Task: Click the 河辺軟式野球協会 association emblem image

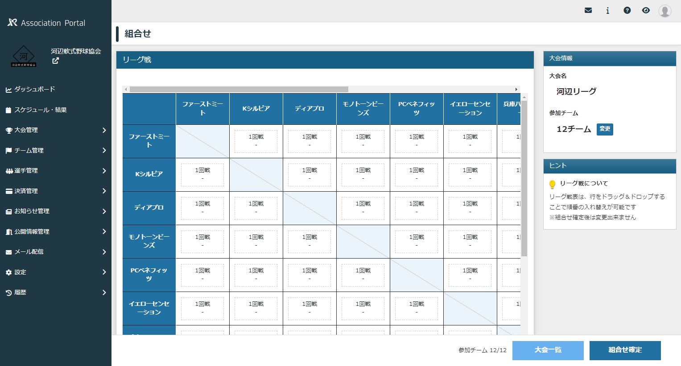Action: [24, 57]
